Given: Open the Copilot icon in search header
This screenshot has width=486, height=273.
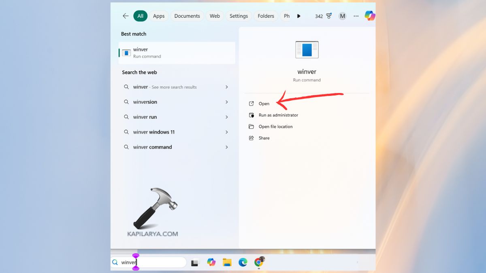Looking at the screenshot, I should [369, 16].
